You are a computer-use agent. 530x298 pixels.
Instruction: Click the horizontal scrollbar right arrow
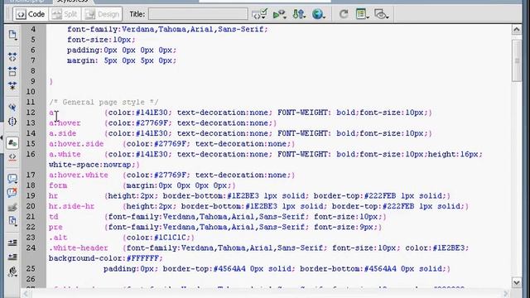coord(506,294)
